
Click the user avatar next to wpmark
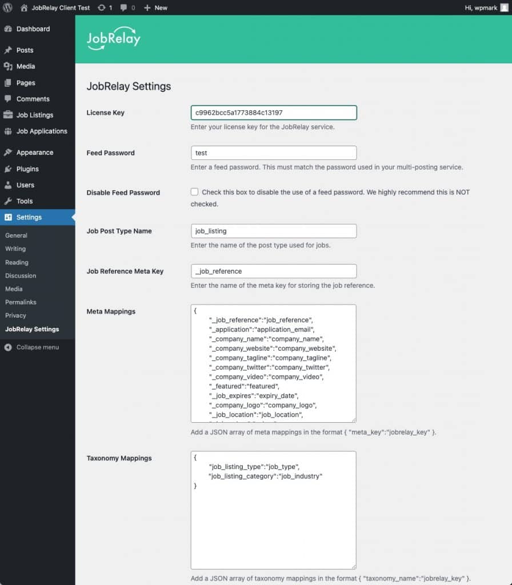504,7
